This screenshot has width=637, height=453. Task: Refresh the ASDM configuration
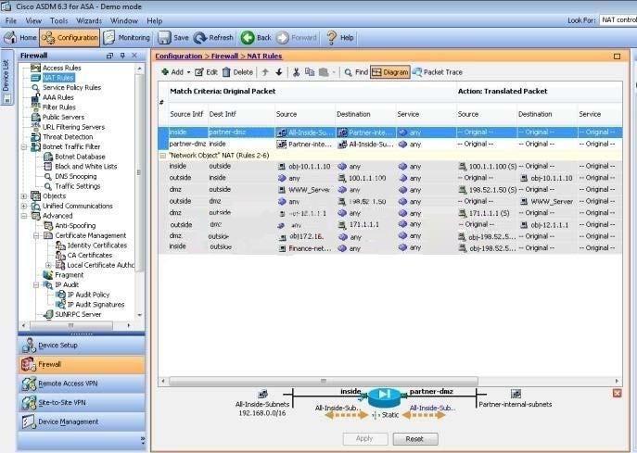(x=213, y=38)
